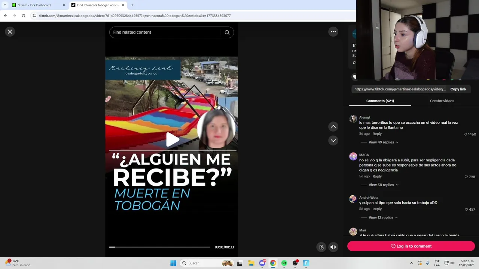This screenshot has width=479, height=269.
Task: Open Discord from the taskbar
Action: click(262, 263)
